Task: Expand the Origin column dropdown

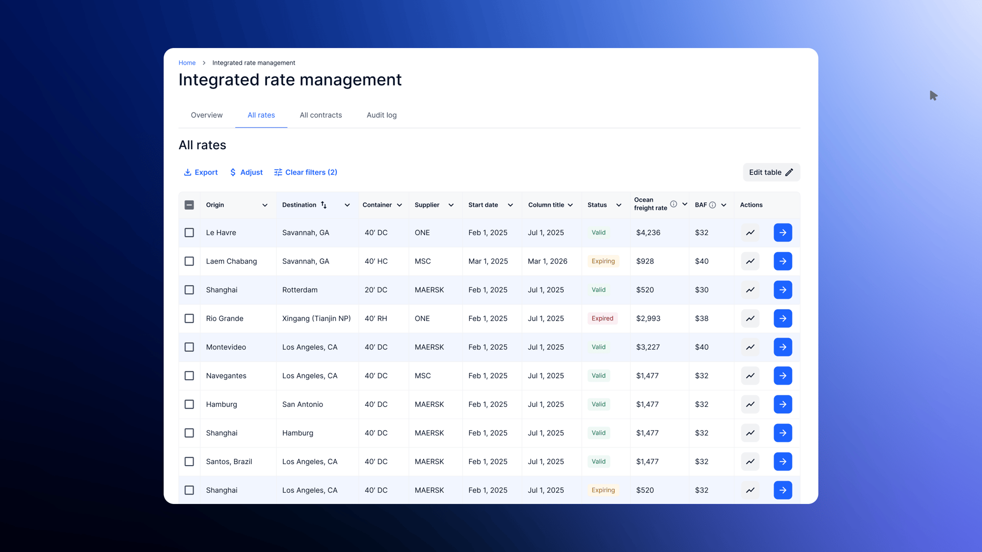Action: (x=265, y=205)
